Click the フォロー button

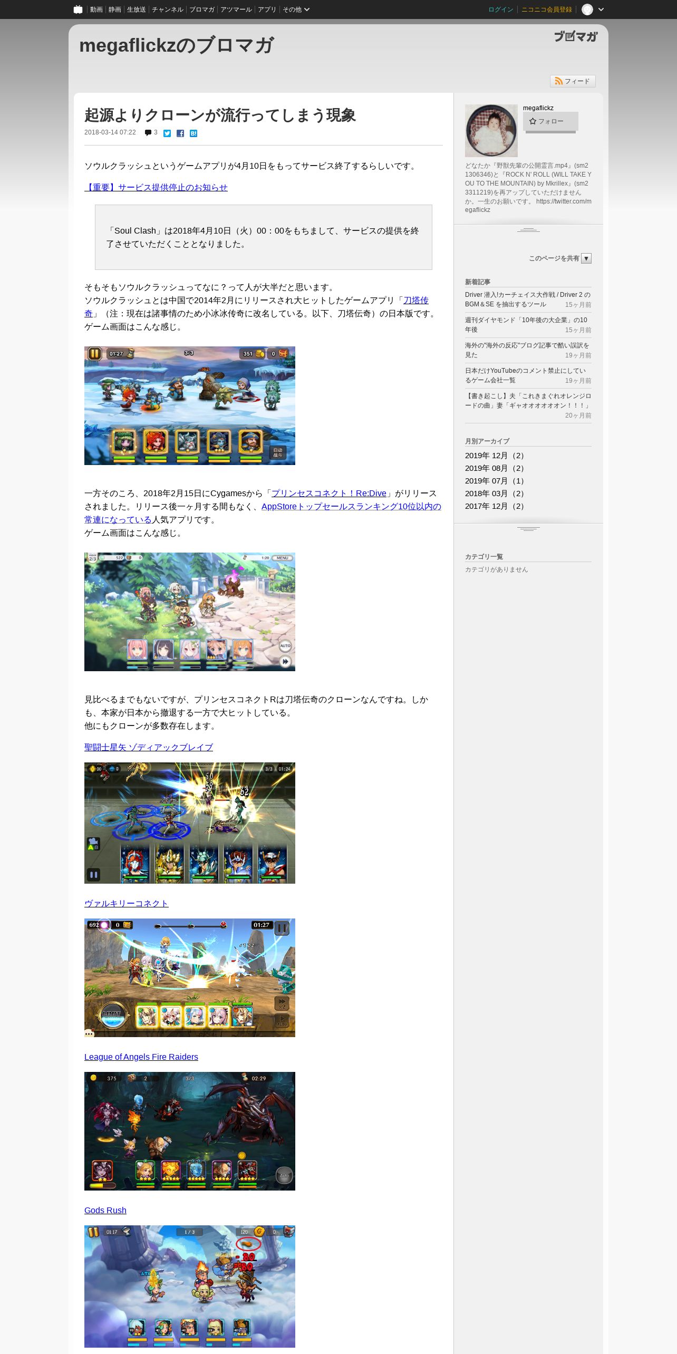pos(550,121)
